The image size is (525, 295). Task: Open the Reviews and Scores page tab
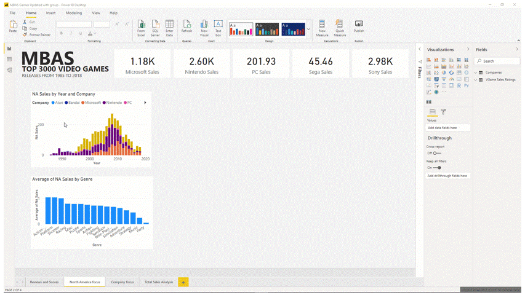[44, 282]
